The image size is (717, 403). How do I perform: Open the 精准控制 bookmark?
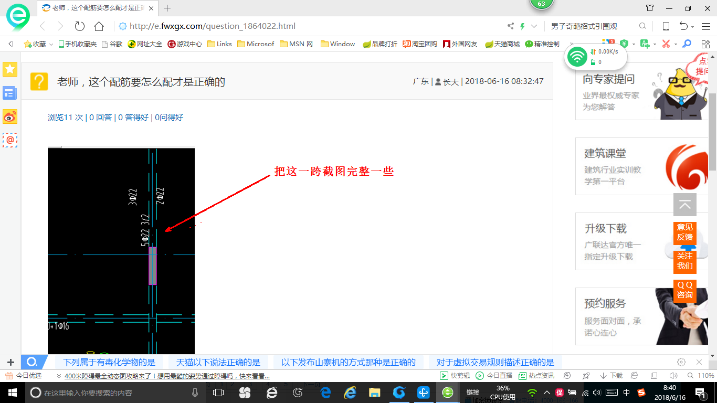542,44
